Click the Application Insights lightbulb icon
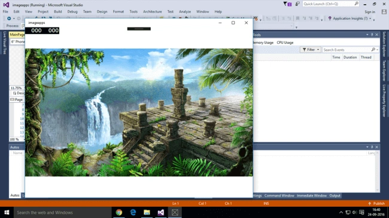This screenshot has height=218, width=389. point(330,19)
